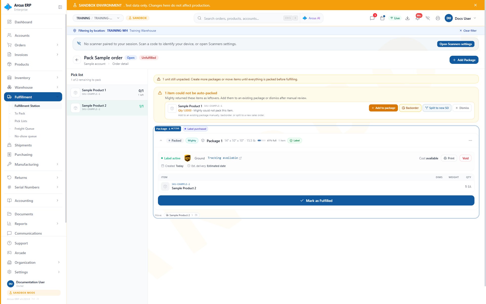Split leftover item to new SO
The width and height of the screenshot is (486, 304).
point(437,108)
